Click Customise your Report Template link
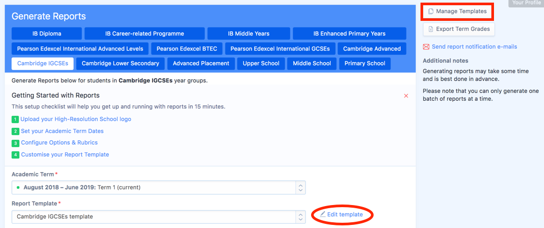Screen dimensions: 544x228 coord(65,154)
